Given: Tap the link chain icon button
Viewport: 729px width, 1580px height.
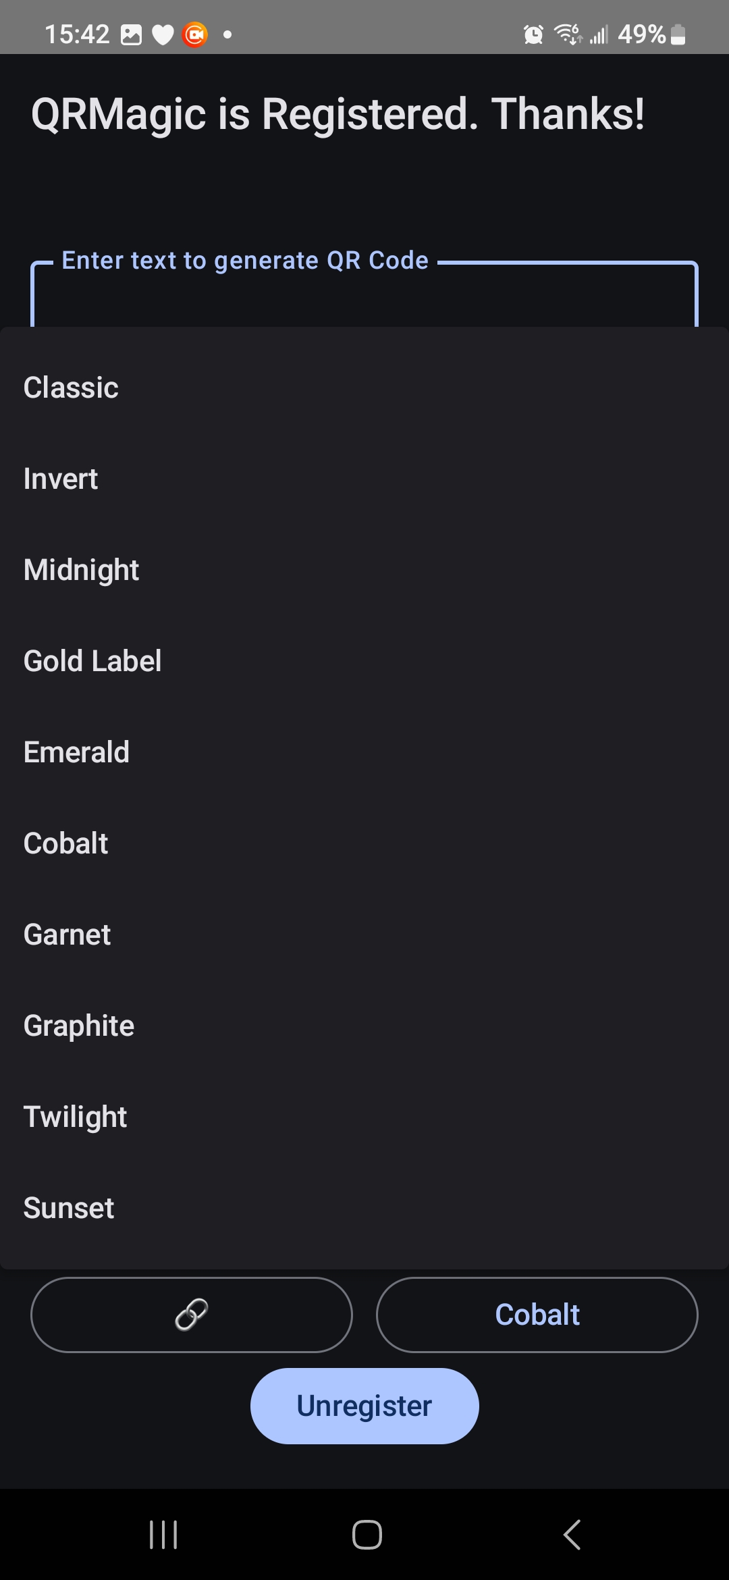Looking at the screenshot, I should pos(192,1315).
